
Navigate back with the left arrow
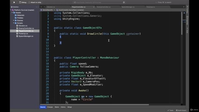click(x=41, y=7)
